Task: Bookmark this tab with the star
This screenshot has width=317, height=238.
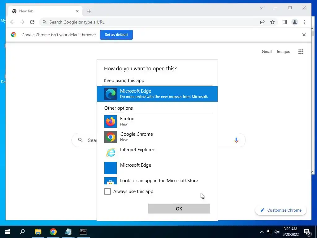Action: tap(272, 22)
